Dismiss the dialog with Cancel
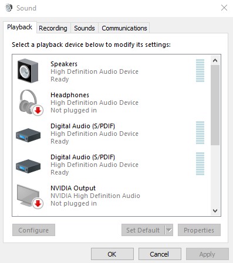This screenshot has height=263, width=233. click(x=160, y=254)
